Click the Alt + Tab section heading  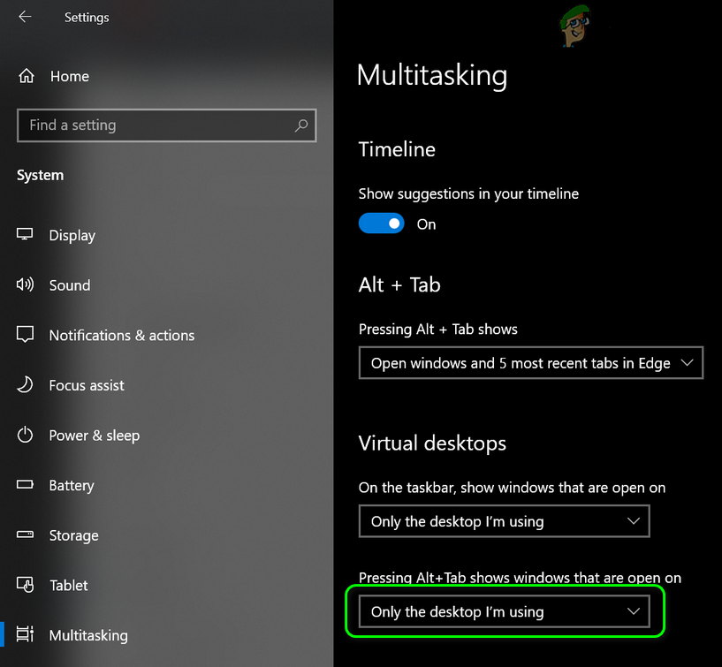click(399, 284)
